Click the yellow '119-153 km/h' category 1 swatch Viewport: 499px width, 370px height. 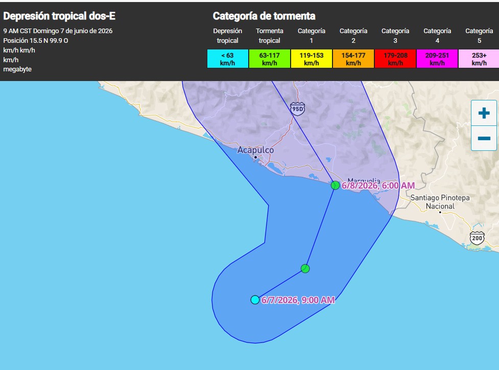(x=312, y=59)
